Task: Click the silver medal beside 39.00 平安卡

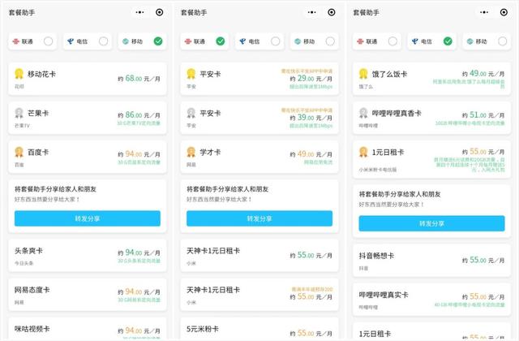Action: point(191,113)
